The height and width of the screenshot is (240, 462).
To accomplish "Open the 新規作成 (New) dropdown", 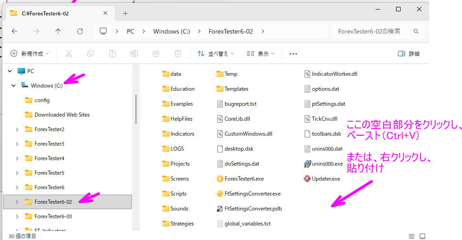I will [x=30, y=54].
